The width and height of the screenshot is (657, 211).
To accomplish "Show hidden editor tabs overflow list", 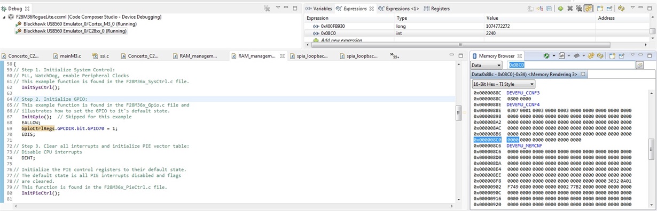I will click(x=395, y=55).
